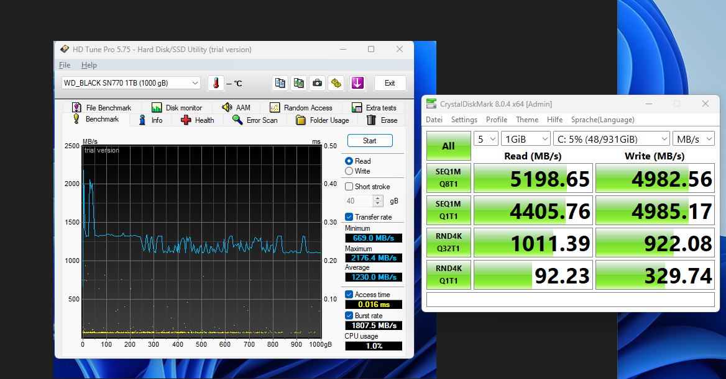Toggle the Burst rate checkbox
Image resolution: width=726 pixels, height=379 pixels.
(x=349, y=316)
